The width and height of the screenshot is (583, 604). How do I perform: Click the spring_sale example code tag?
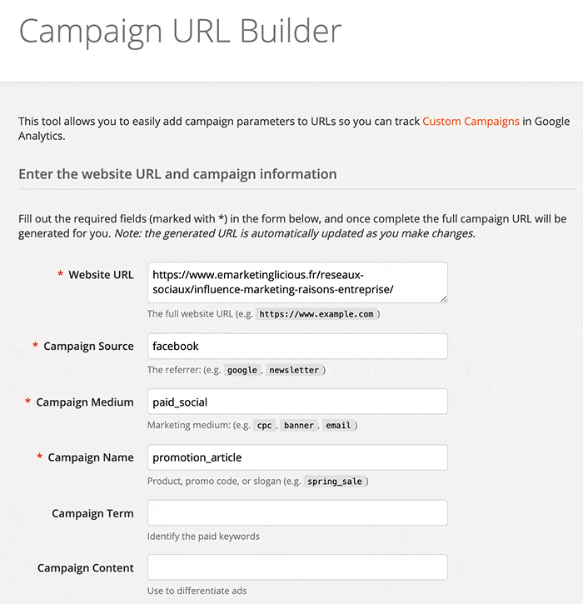click(335, 482)
